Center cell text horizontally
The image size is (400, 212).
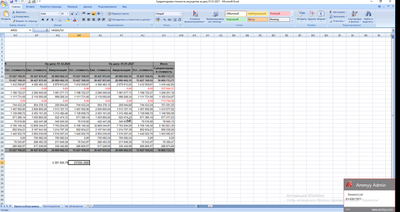89,20
